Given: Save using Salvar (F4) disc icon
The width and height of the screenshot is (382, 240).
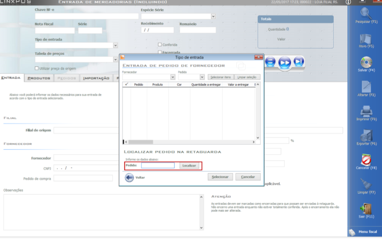Looking at the screenshot, I should click(366, 62).
